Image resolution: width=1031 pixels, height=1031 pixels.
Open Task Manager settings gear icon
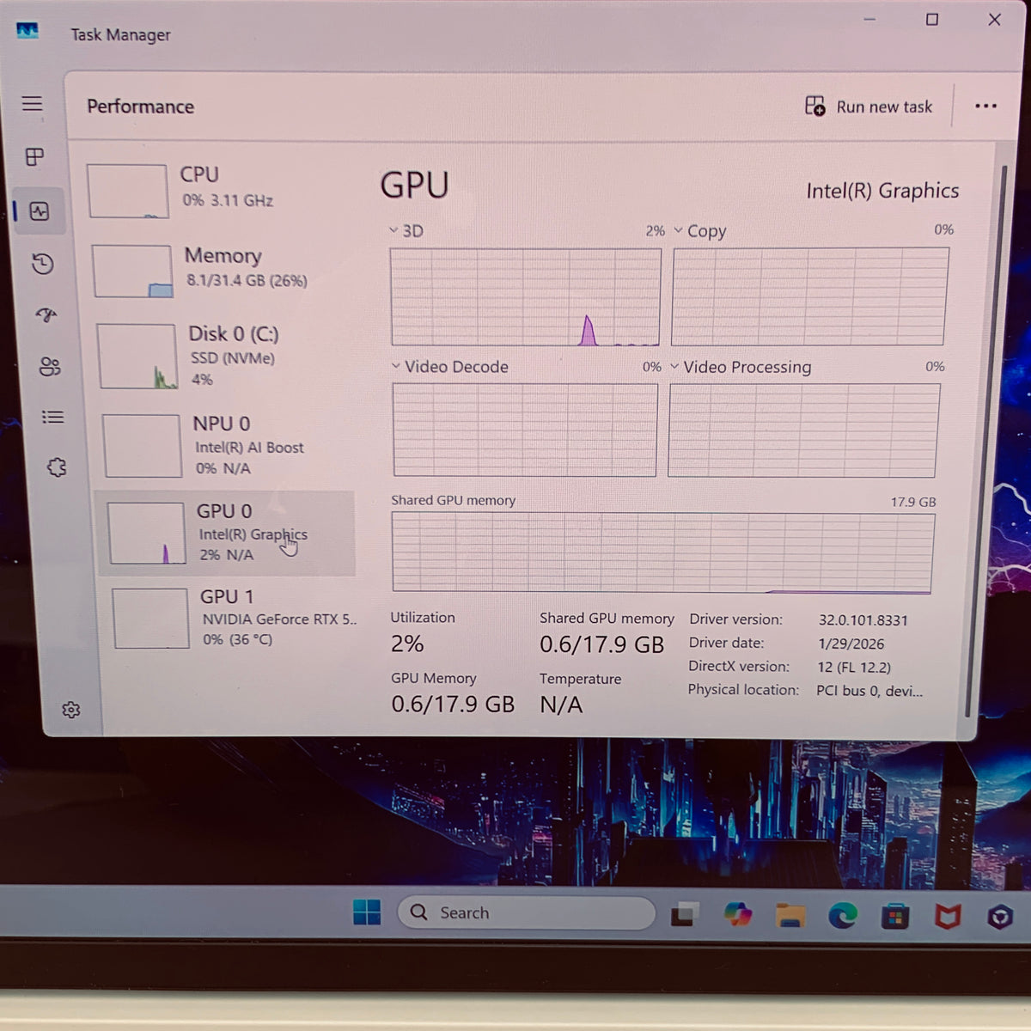click(71, 710)
